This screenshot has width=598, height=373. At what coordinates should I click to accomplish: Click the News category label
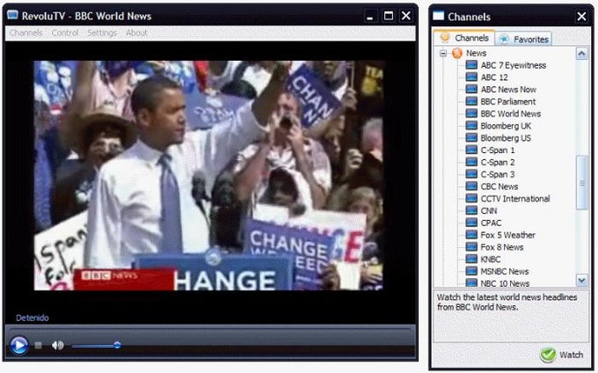tap(476, 53)
